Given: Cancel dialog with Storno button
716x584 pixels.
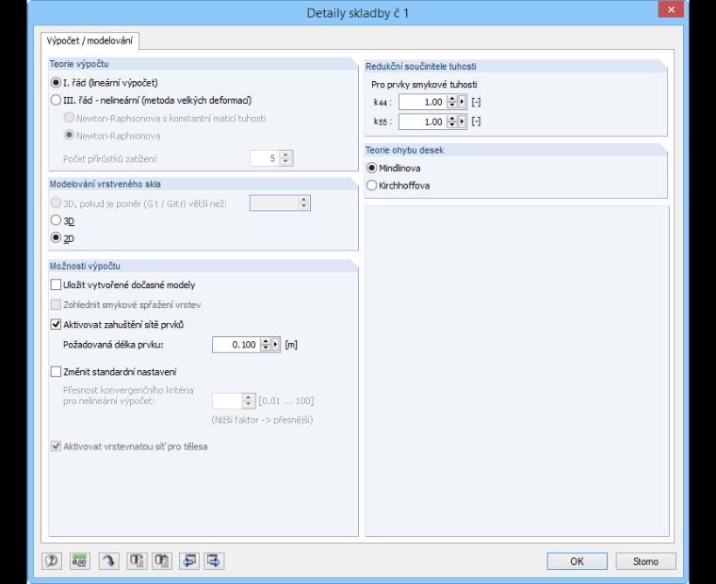Looking at the screenshot, I should [x=645, y=561].
